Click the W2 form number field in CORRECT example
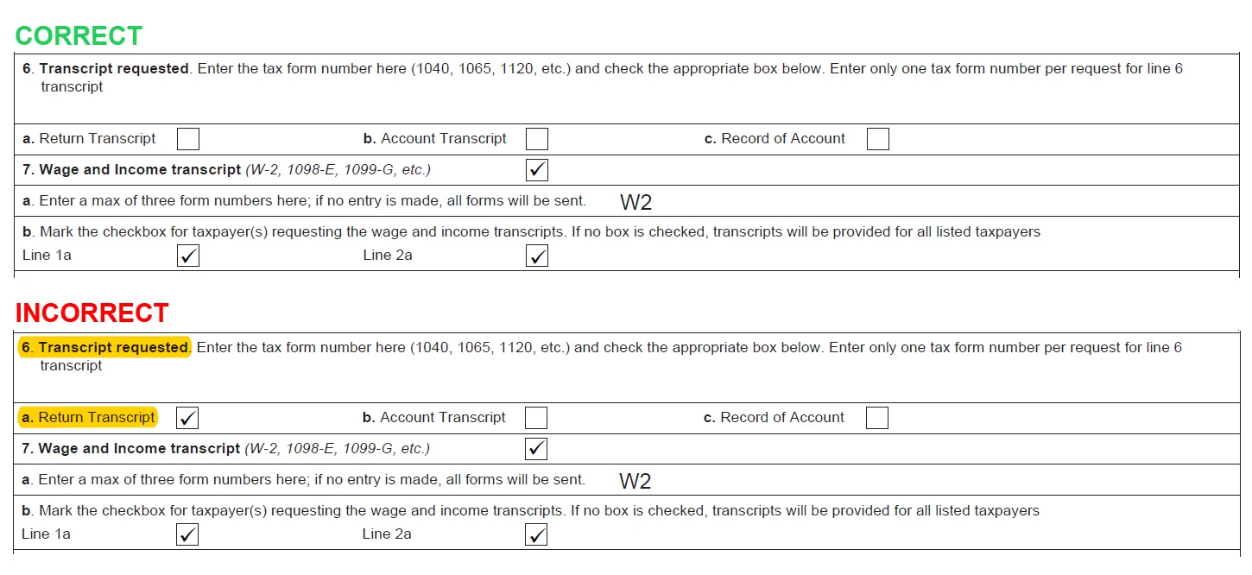 pyautogui.click(x=636, y=202)
